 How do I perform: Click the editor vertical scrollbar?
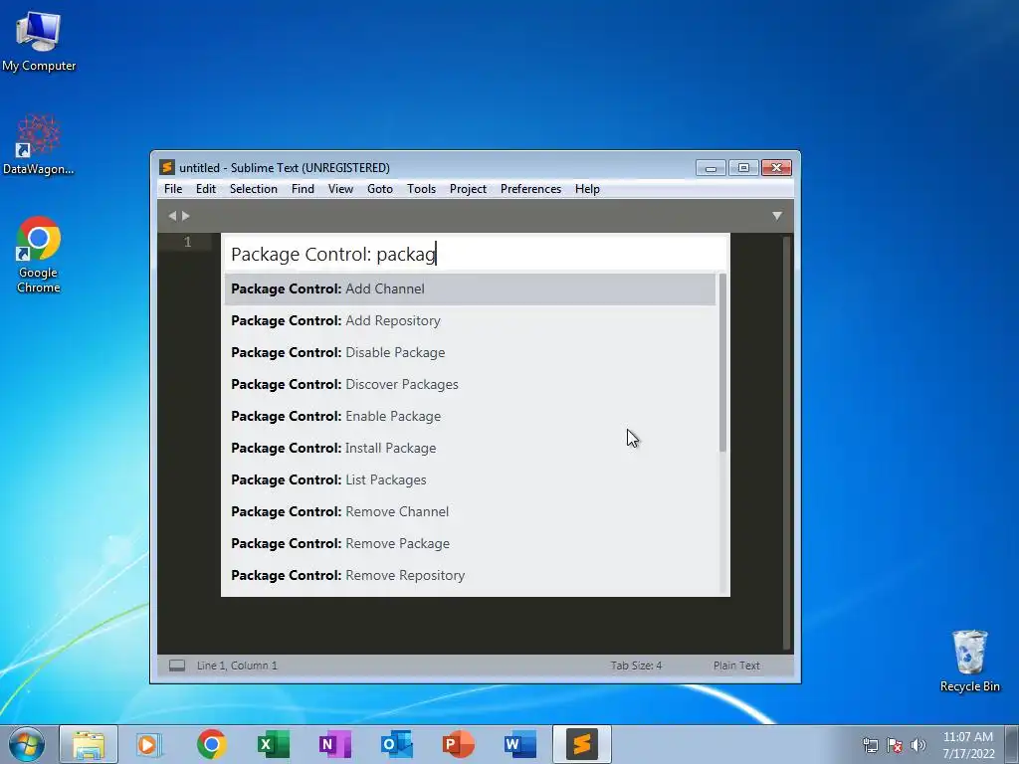pos(787,443)
